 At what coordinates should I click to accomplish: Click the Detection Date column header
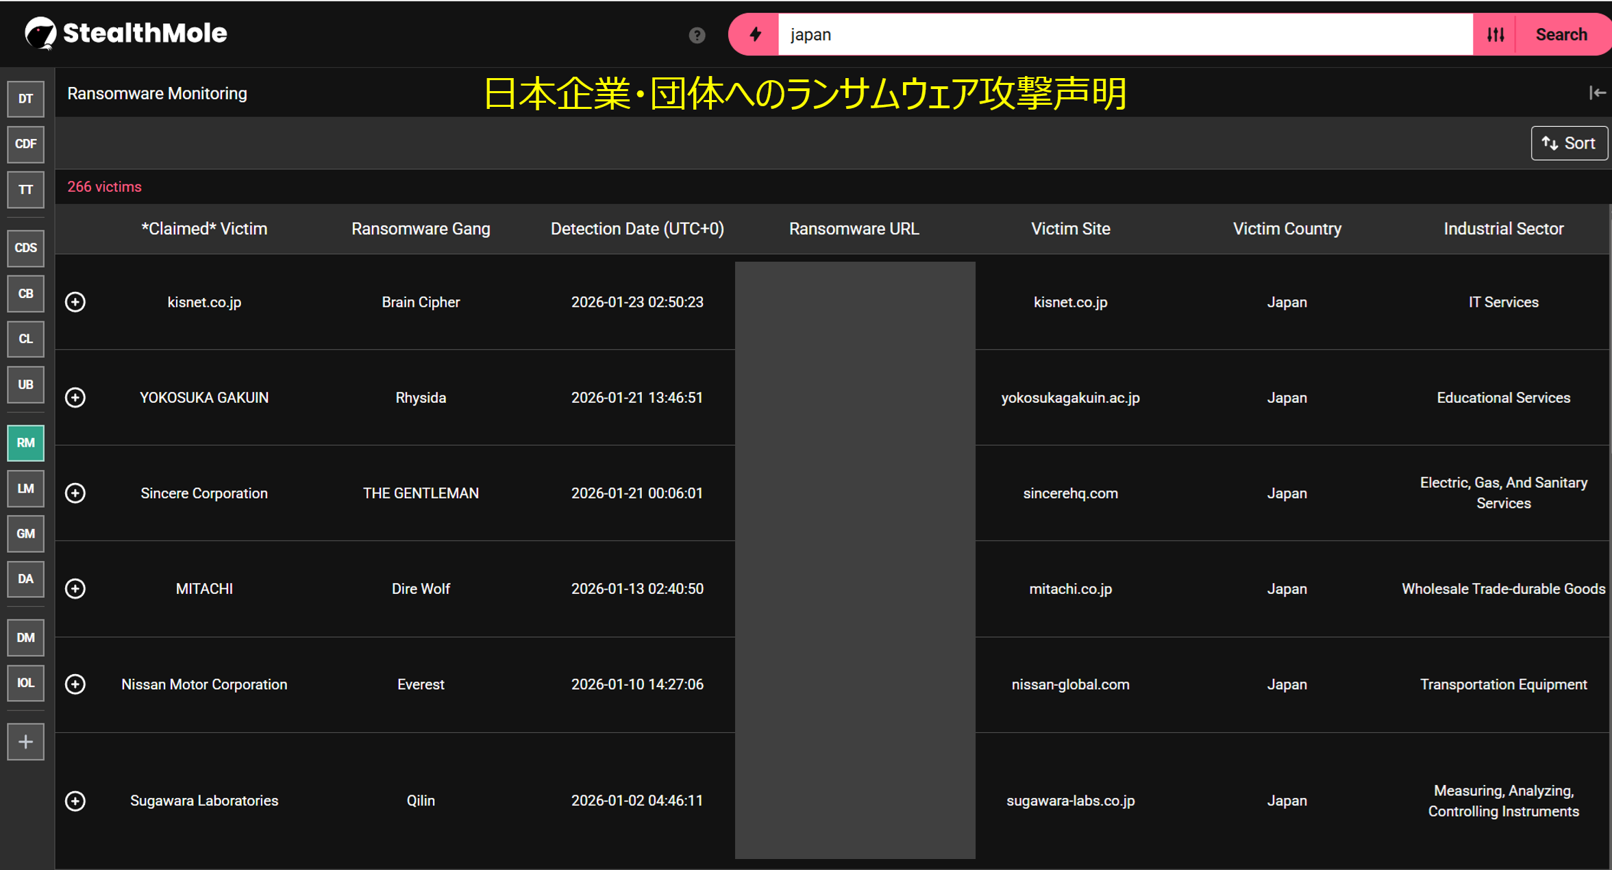point(637,229)
